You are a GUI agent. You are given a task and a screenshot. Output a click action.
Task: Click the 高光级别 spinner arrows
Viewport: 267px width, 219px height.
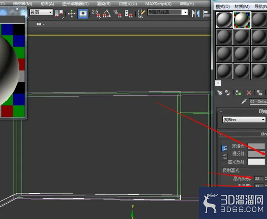(x=266, y=178)
